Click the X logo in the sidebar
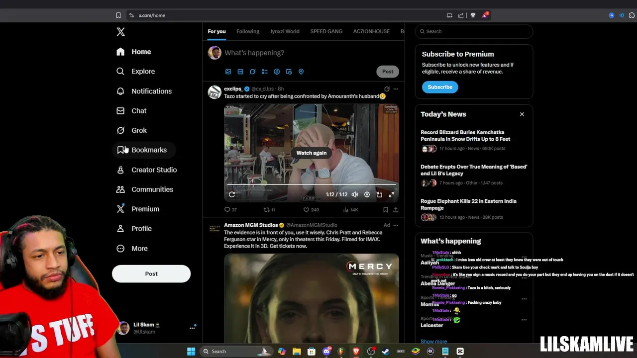The width and height of the screenshot is (637, 358). (120, 32)
